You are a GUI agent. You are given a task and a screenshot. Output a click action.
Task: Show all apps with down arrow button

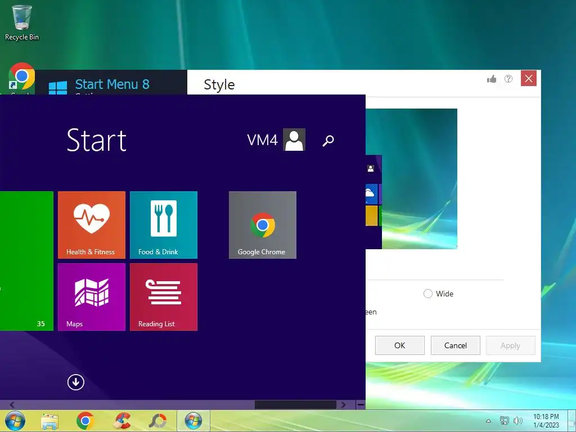click(76, 382)
